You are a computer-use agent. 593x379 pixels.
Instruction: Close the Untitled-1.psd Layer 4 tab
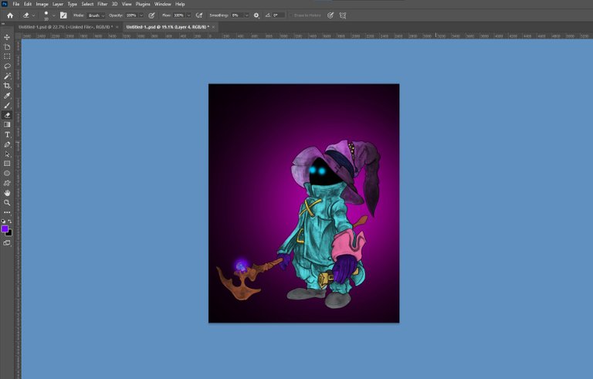pyautogui.click(x=213, y=27)
